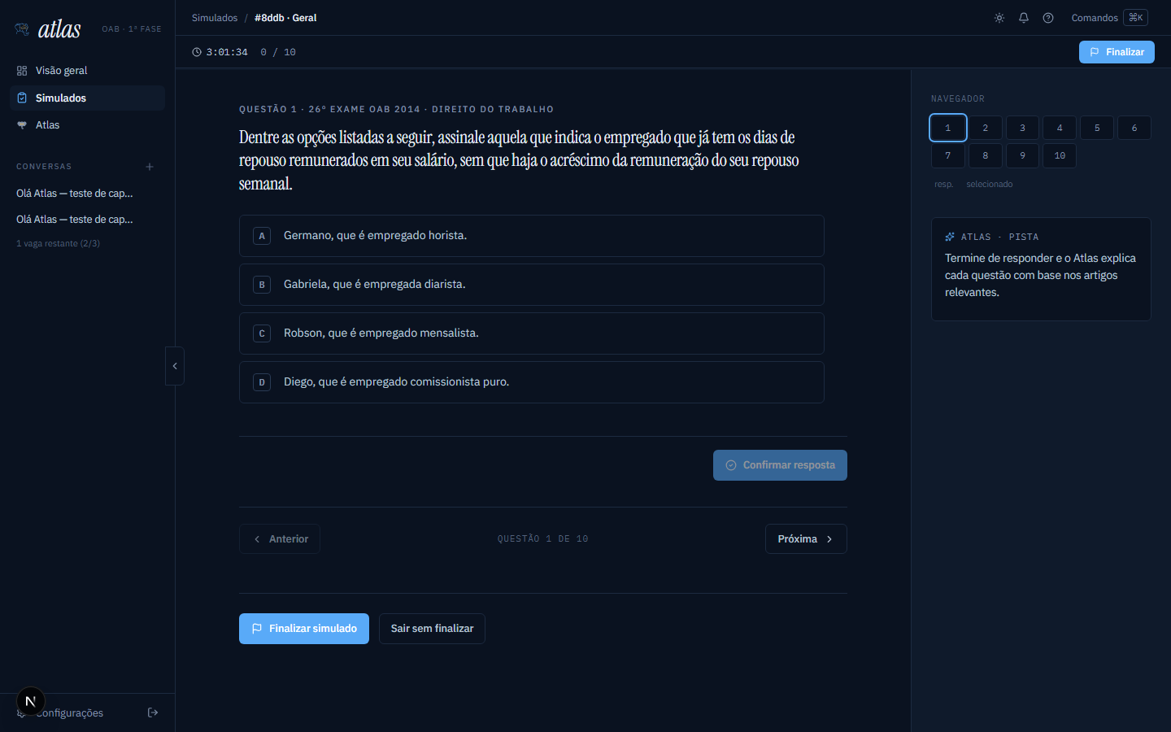This screenshot has width=1171, height=732.
Task: Click the Simulados breadcrumb link
Action: pos(215,18)
